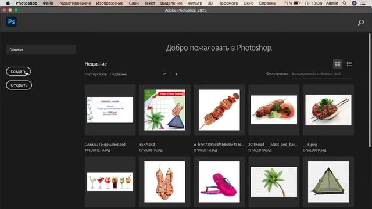Screen dimensions: 372x209
Task: Open the shashlik skewer image thumbnail
Action: [219, 110]
